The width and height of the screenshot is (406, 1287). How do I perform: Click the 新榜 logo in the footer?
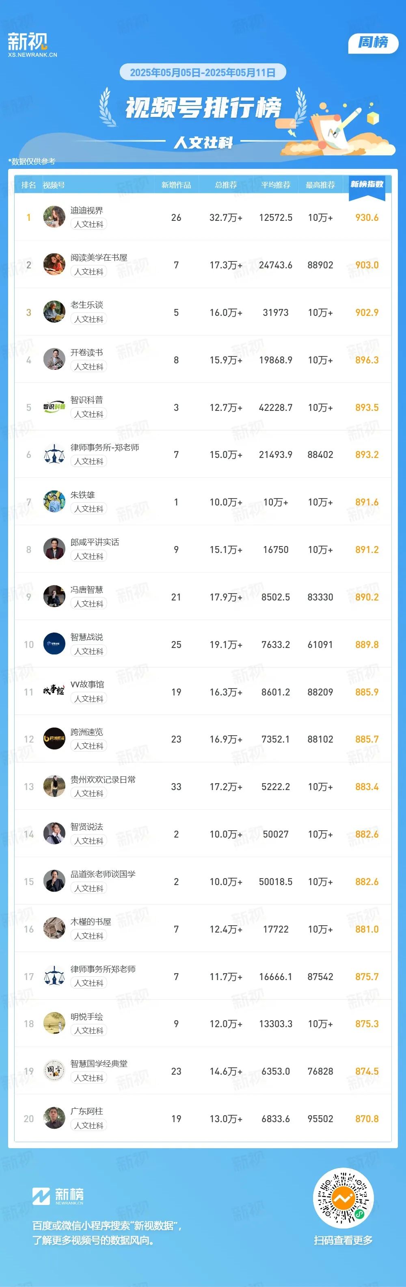click(x=58, y=1196)
